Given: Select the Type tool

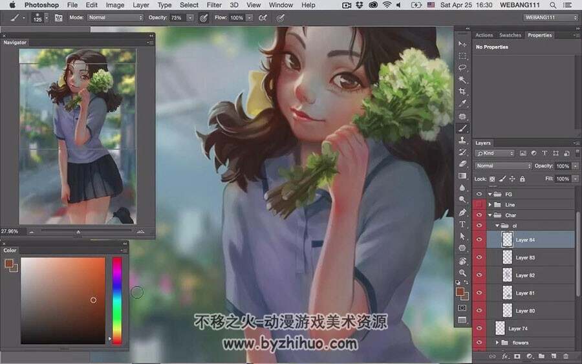Looking at the screenshot, I should pos(462,224).
